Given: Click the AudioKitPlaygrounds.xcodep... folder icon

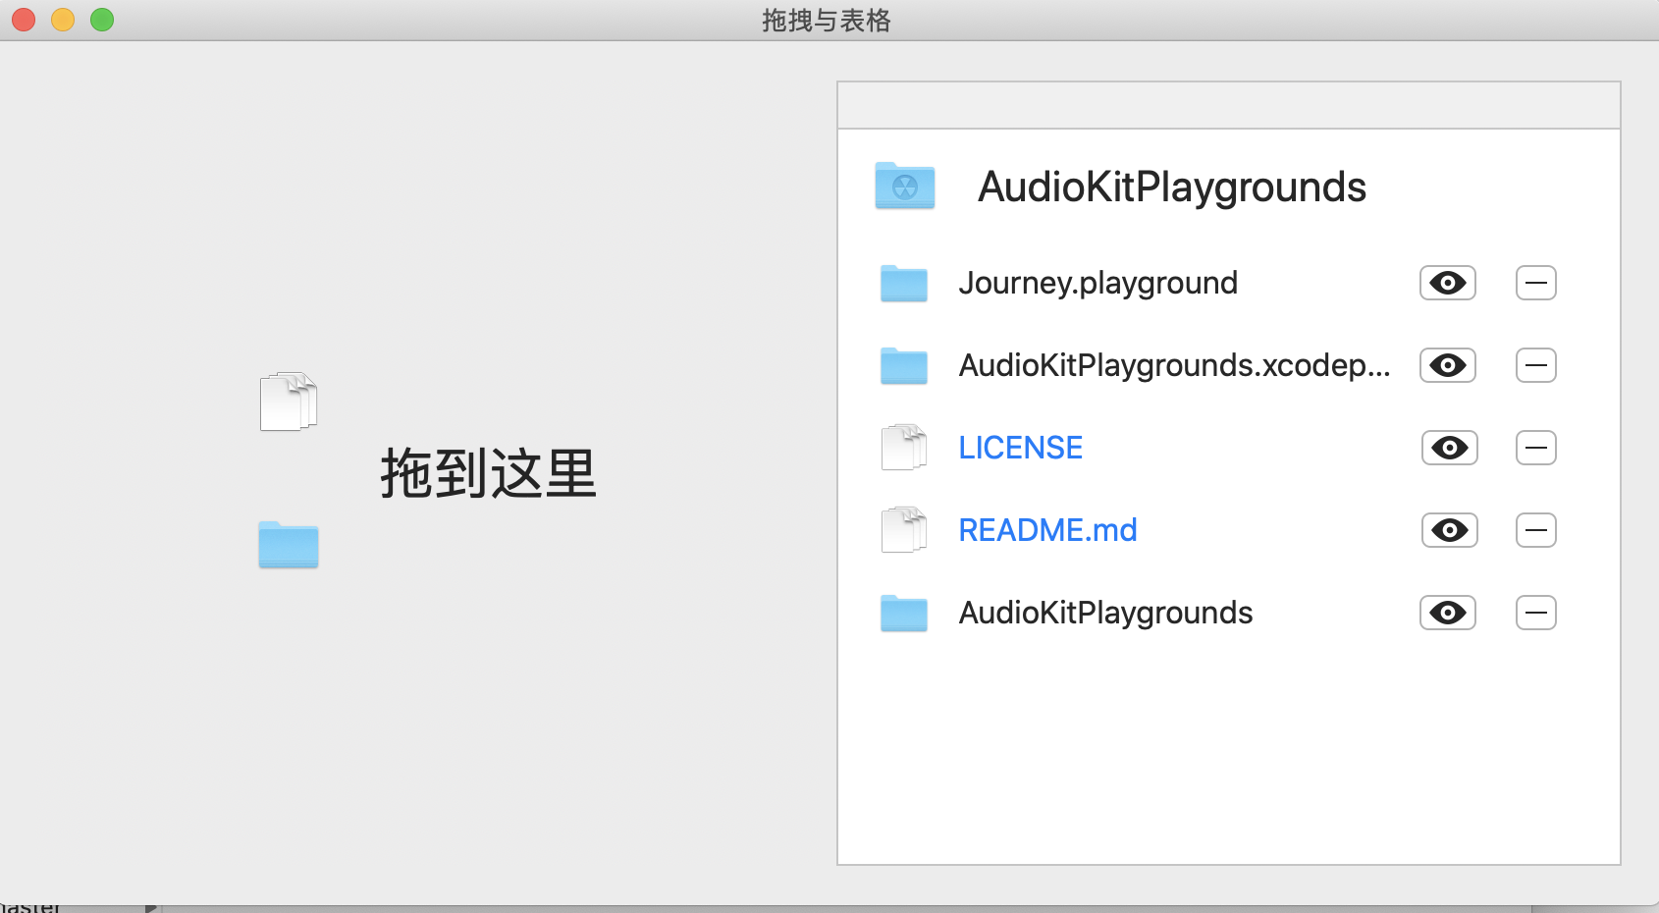Looking at the screenshot, I should [904, 365].
